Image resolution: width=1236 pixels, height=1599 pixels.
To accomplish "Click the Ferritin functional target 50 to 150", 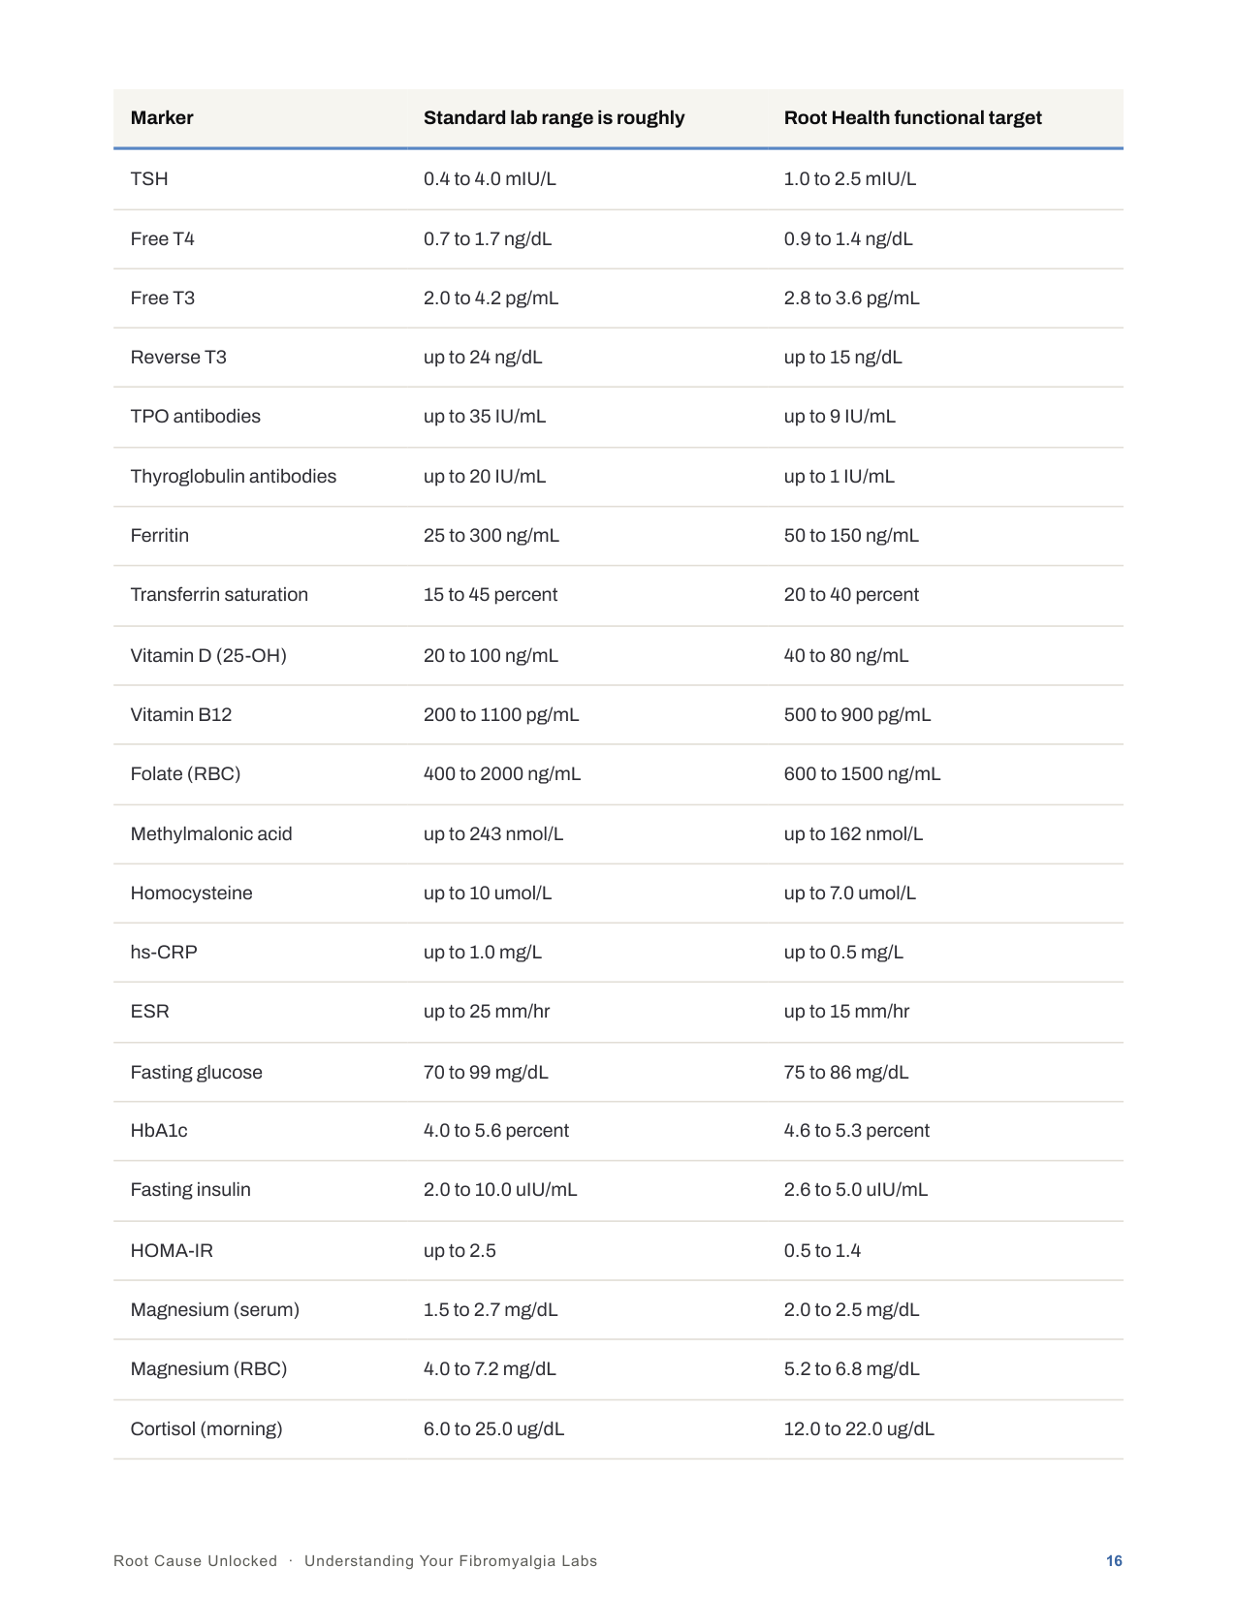I will 851,535.
